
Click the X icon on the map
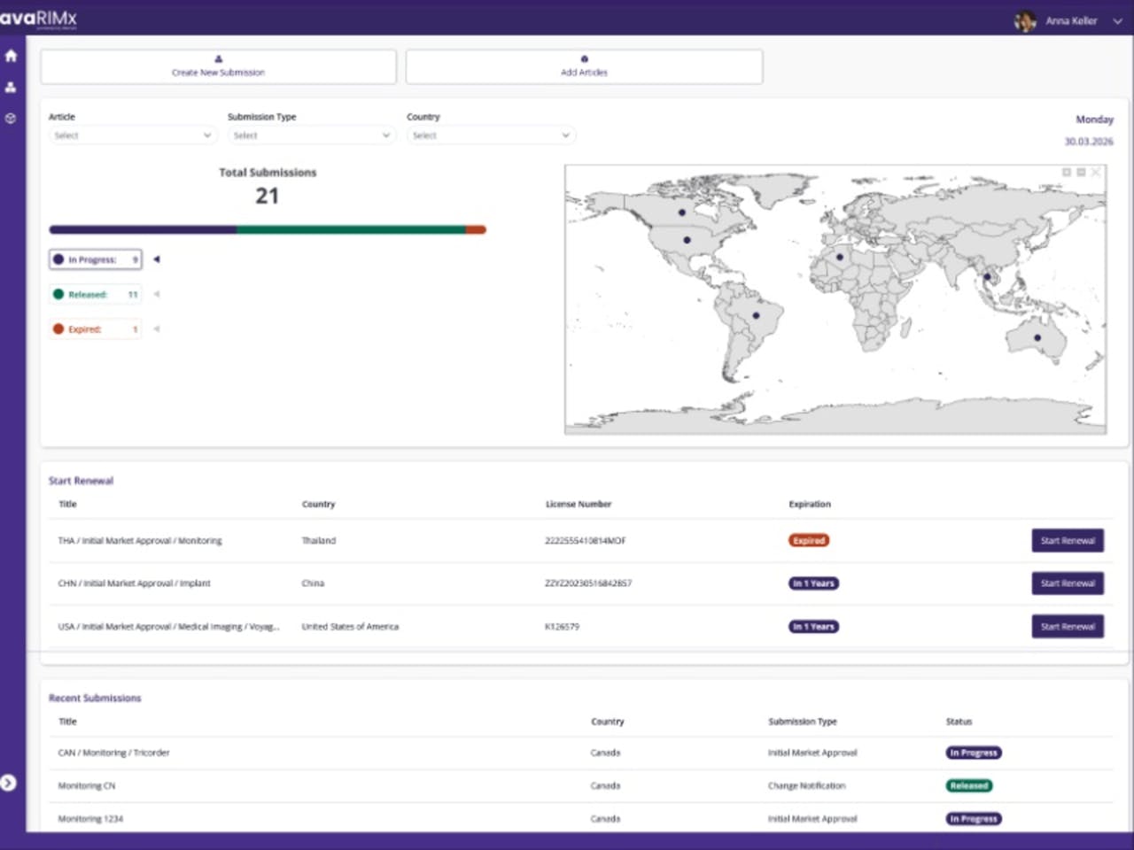[x=1096, y=172]
